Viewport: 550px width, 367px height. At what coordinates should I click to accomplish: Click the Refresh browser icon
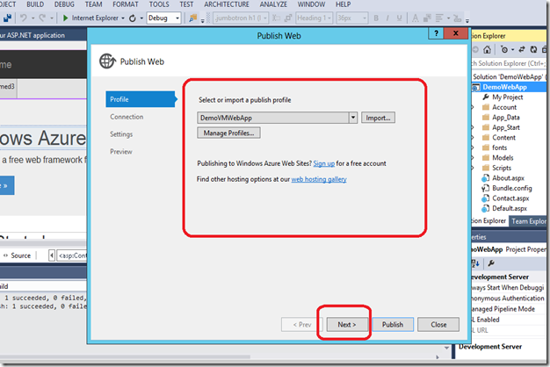coord(133,18)
